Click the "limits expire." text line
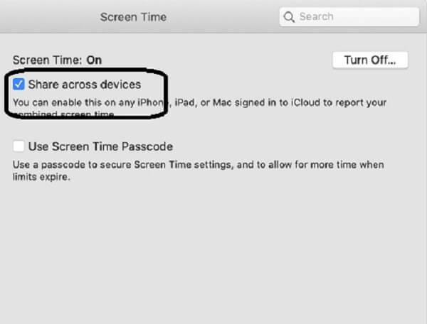 point(42,177)
